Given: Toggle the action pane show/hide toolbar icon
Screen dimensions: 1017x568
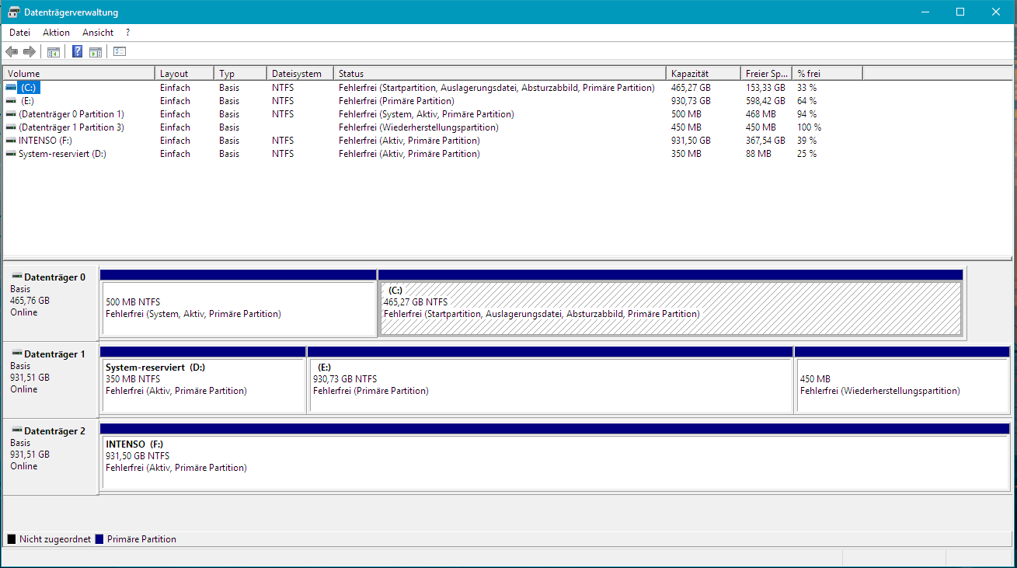Looking at the screenshot, I should [x=96, y=52].
